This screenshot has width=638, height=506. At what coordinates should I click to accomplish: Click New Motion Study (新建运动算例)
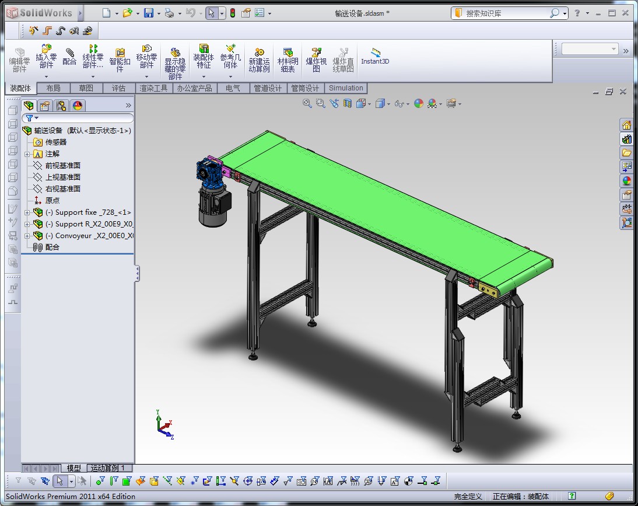(x=259, y=60)
